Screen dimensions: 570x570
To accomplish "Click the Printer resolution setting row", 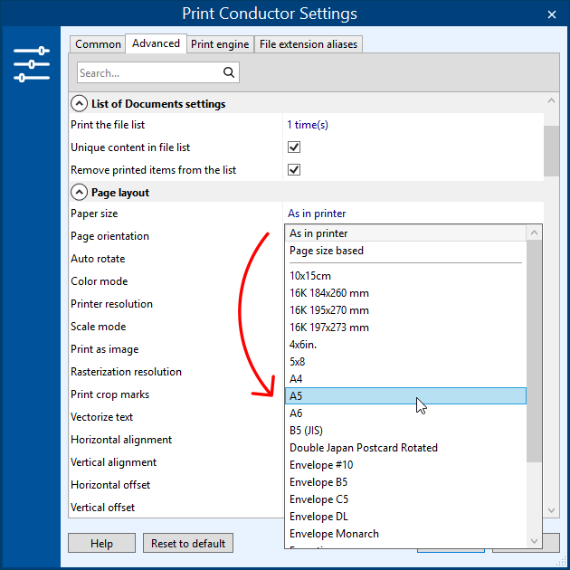I will tap(176, 304).
